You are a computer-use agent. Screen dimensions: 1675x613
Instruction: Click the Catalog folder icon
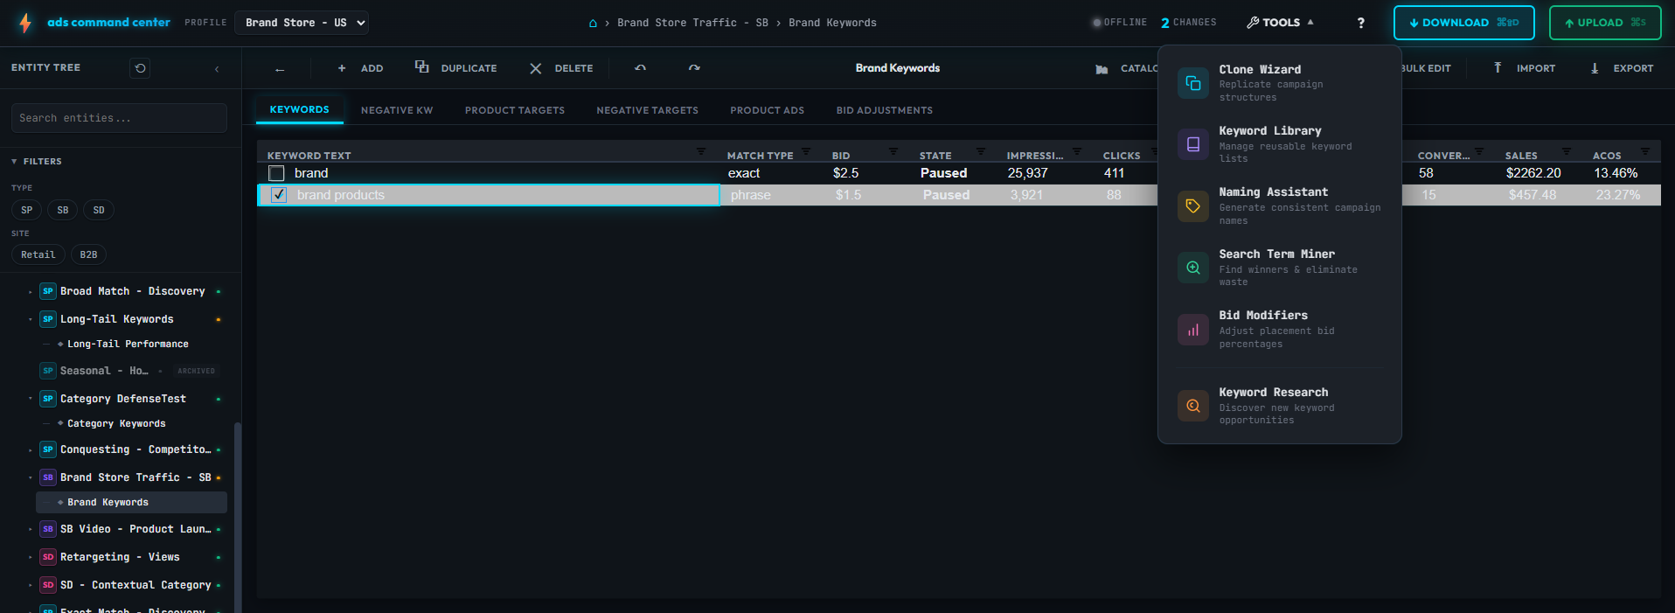1102,69
